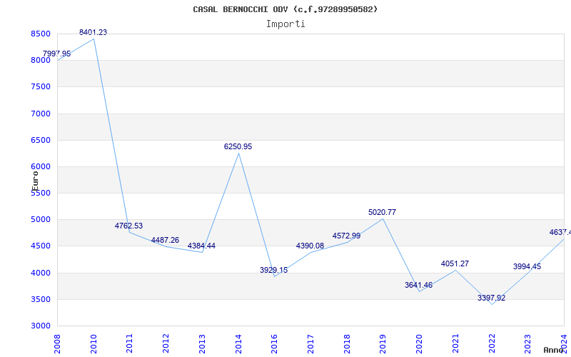Click the y-axis value 4000

click(x=41, y=273)
